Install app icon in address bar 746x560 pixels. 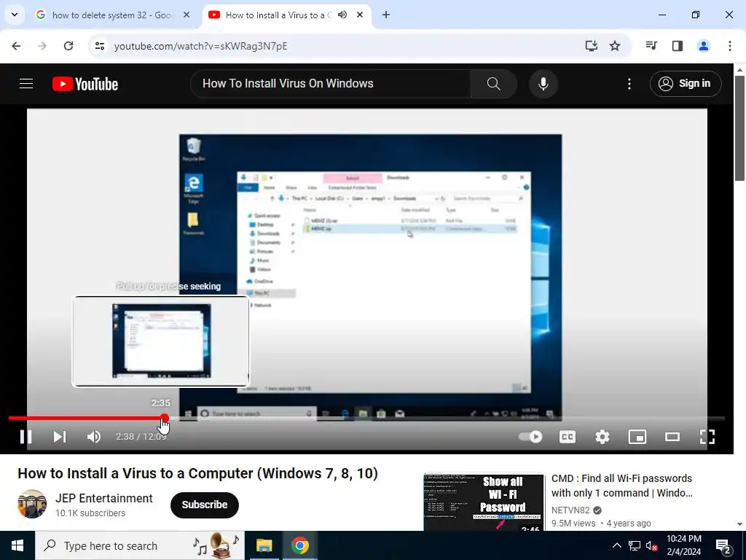[591, 46]
